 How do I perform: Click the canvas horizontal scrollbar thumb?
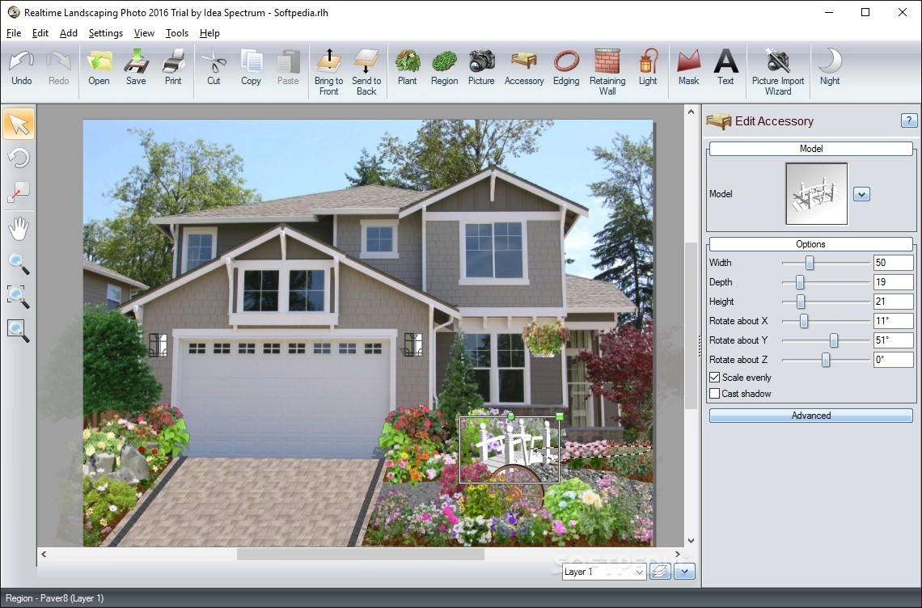click(361, 554)
